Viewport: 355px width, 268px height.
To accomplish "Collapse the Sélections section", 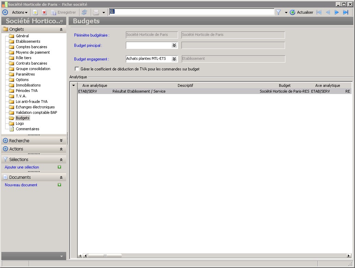I will 61,160.
